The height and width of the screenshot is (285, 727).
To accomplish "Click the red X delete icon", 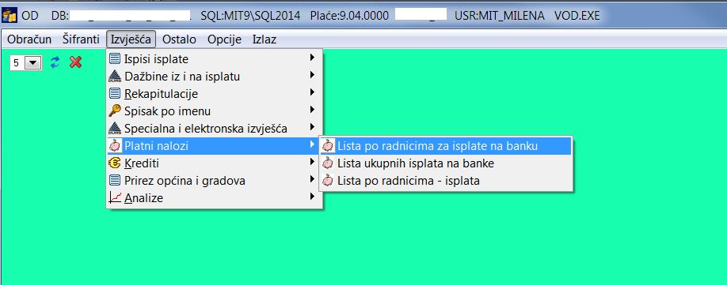I will coord(75,62).
